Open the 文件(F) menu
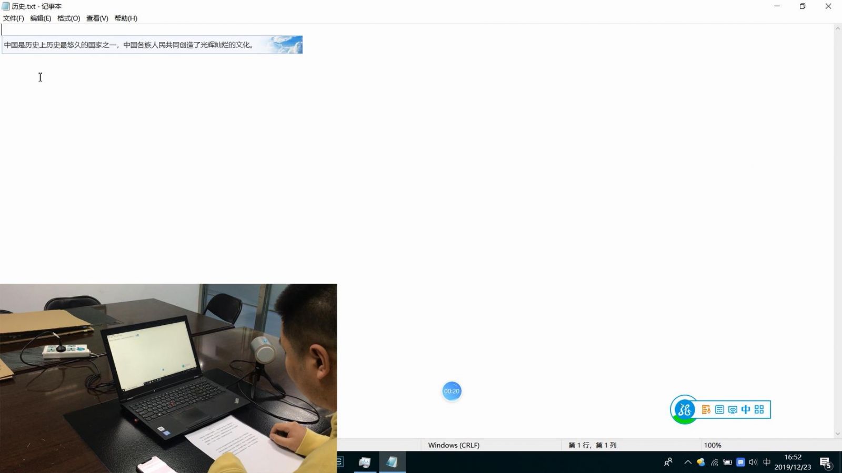 pyautogui.click(x=14, y=18)
